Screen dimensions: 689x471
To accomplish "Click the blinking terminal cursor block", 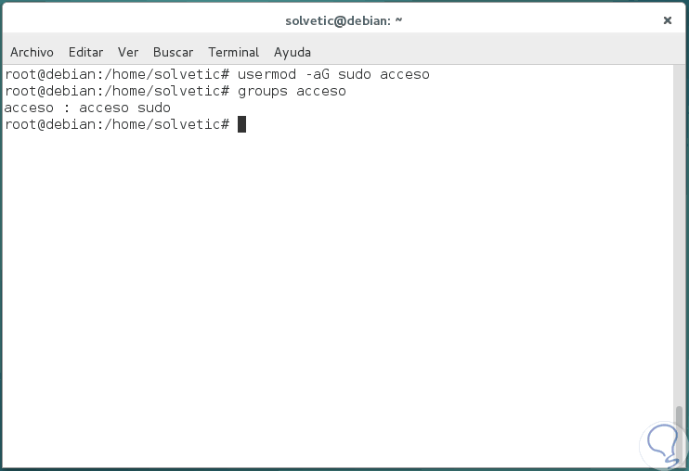I will point(241,124).
